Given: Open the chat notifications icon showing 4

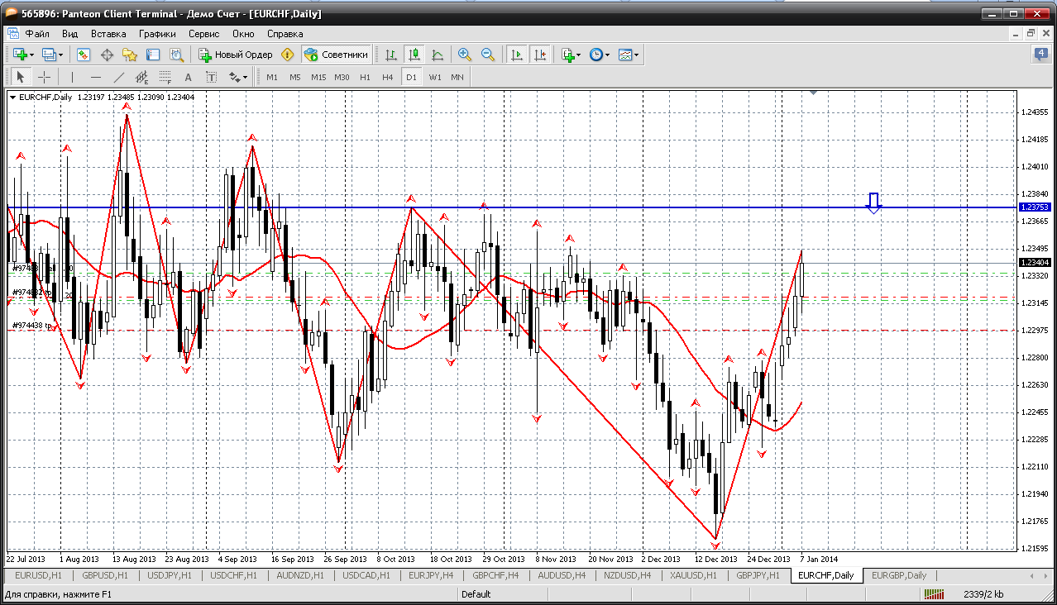Looking at the screenshot, I should tap(1040, 55).
